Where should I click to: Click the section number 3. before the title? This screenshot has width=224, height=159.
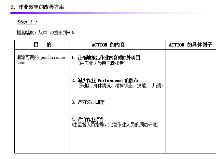13,7
